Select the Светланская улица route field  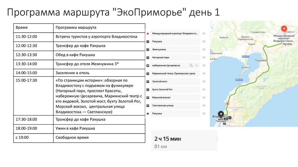[175, 105]
